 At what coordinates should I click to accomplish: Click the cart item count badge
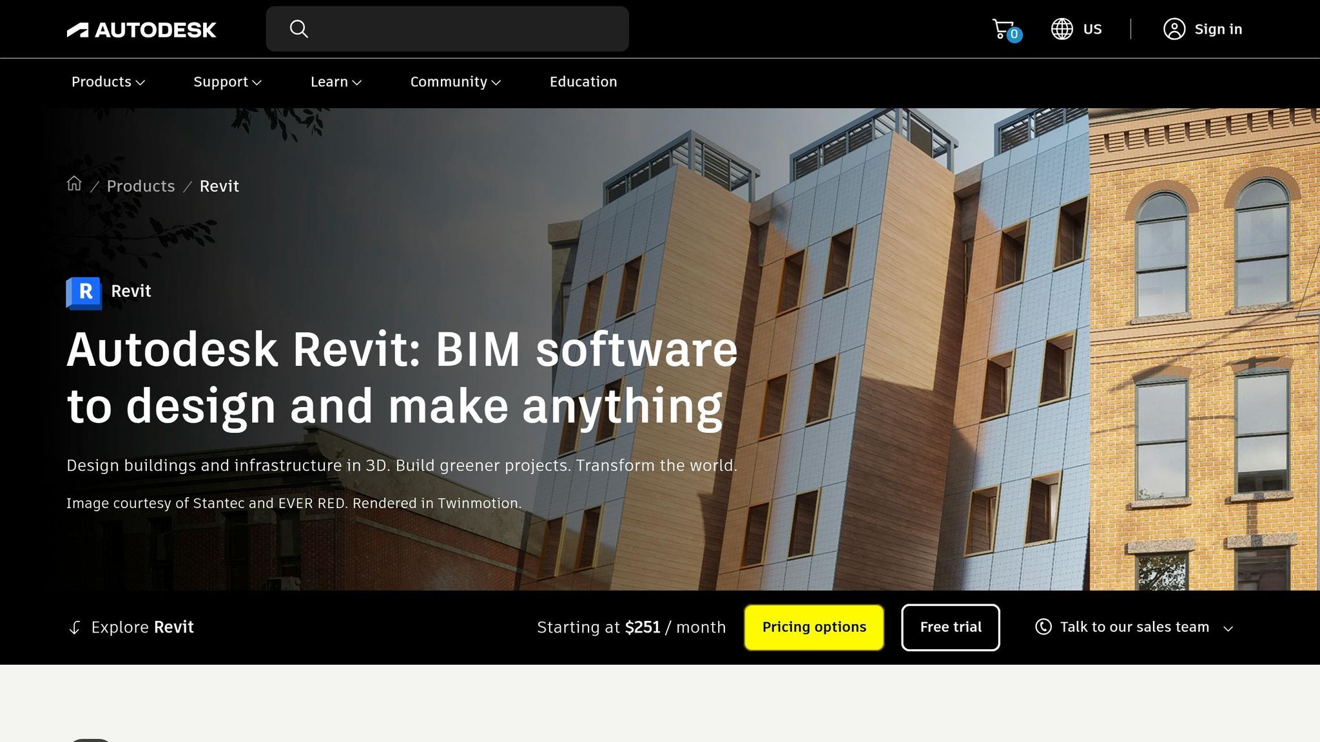[1014, 34]
